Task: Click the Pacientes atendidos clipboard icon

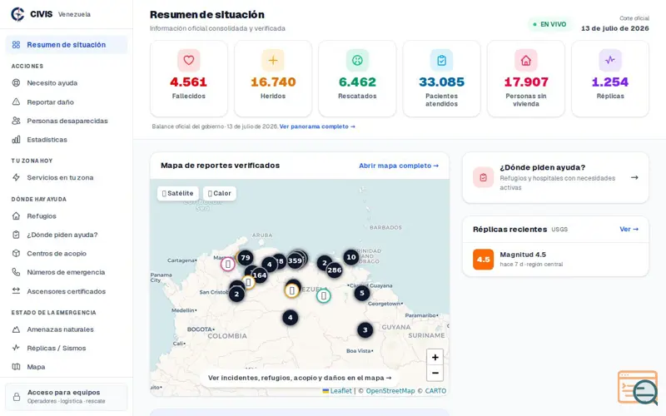Action: point(442,60)
